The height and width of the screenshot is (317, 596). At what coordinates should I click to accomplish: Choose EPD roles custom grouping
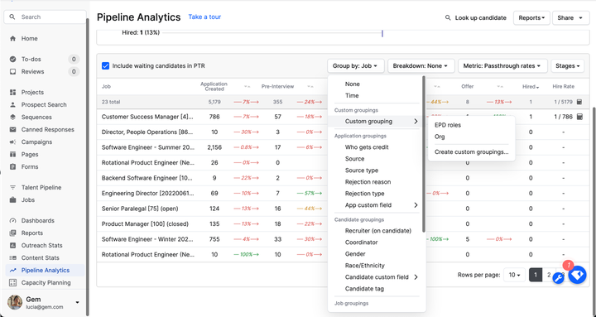pos(447,125)
